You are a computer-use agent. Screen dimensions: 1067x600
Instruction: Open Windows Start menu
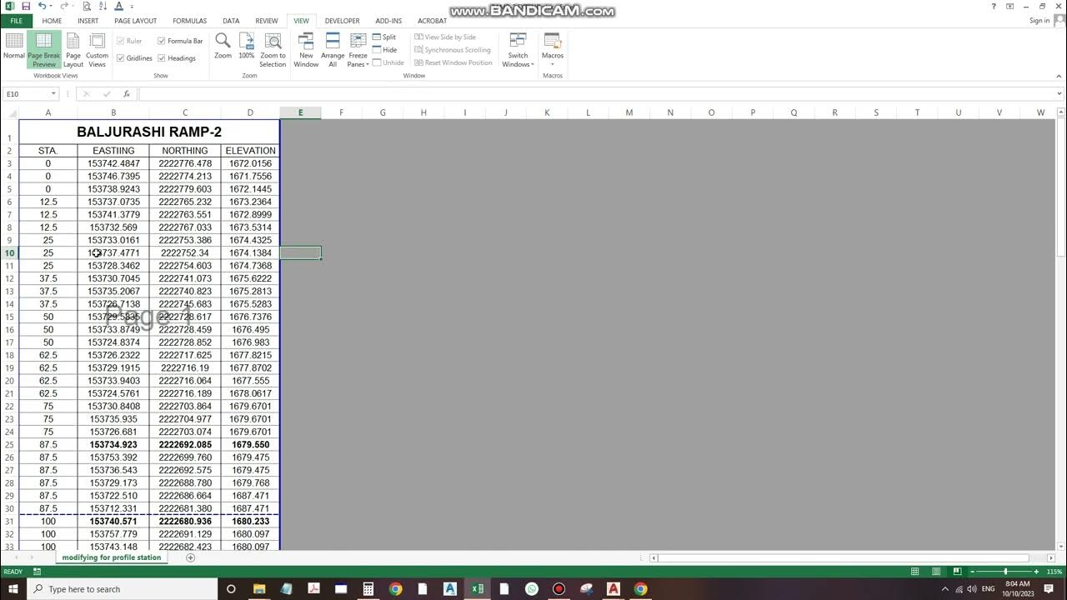click(13, 589)
